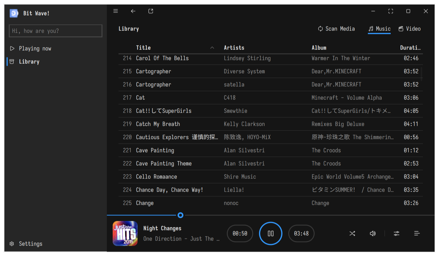Show the play queue list icon
The height and width of the screenshot is (256, 439).
point(417,233)
